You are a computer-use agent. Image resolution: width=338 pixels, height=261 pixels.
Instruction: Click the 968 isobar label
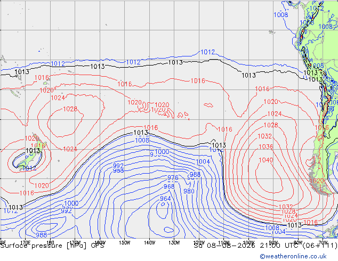(x=169, y=186)
